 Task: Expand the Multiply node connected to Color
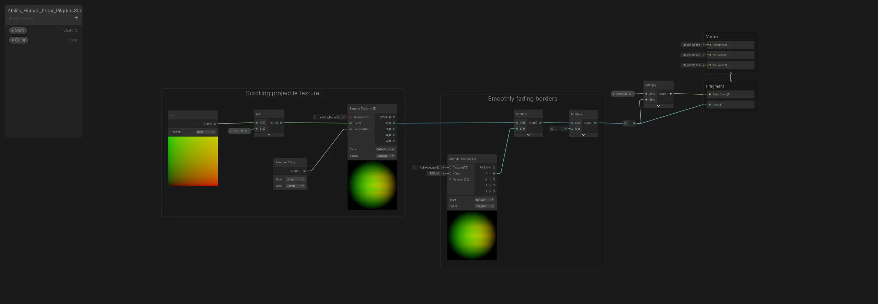658,106
